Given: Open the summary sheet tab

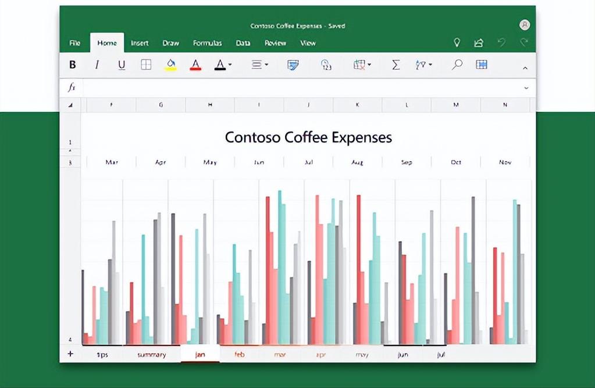Looking at the screenshot, I should tap(152, 355).
